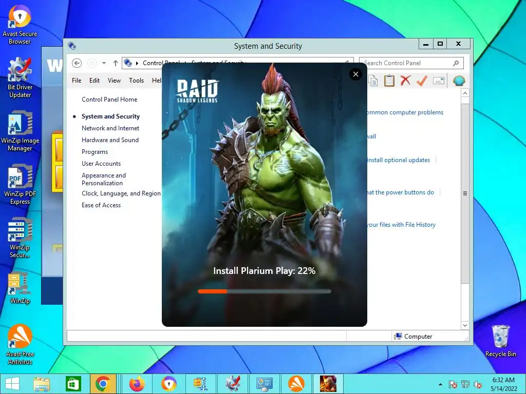Viewport: 526px width, 394px height.
Task: Open the recent locations dropdown arrow
Action: (x=104, y=63)
